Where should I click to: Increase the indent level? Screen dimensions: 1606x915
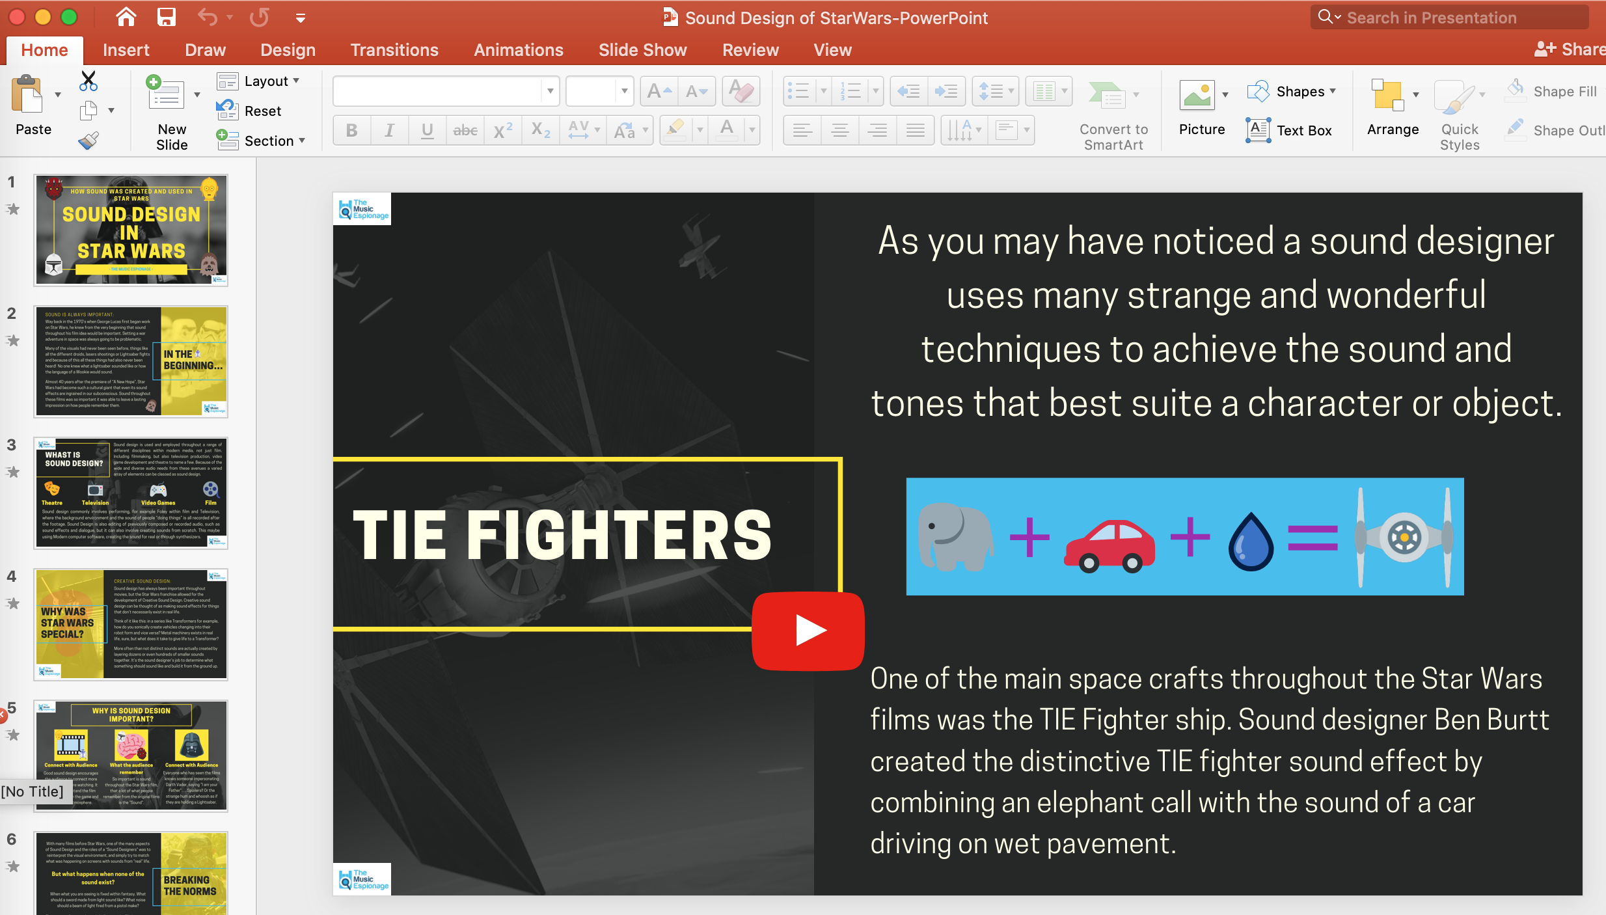(946, 91)
